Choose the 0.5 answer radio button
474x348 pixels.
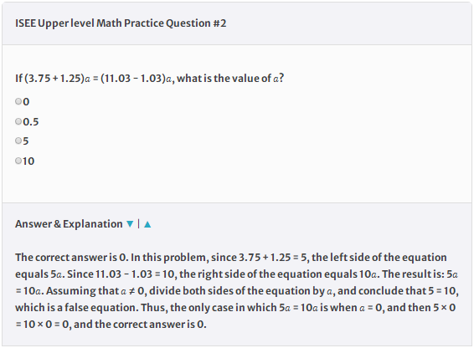click(18, 121)
